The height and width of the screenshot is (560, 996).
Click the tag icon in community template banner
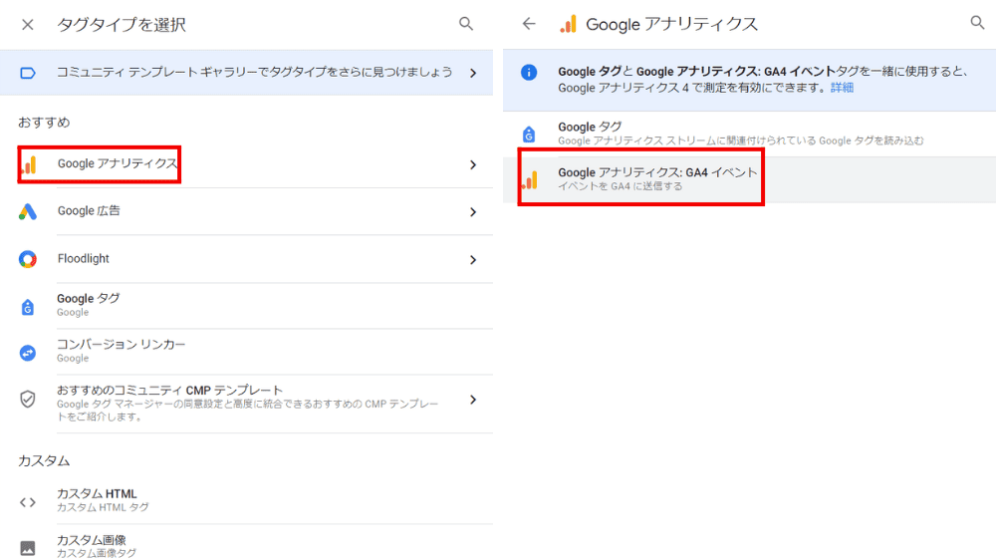coord(28,73)
